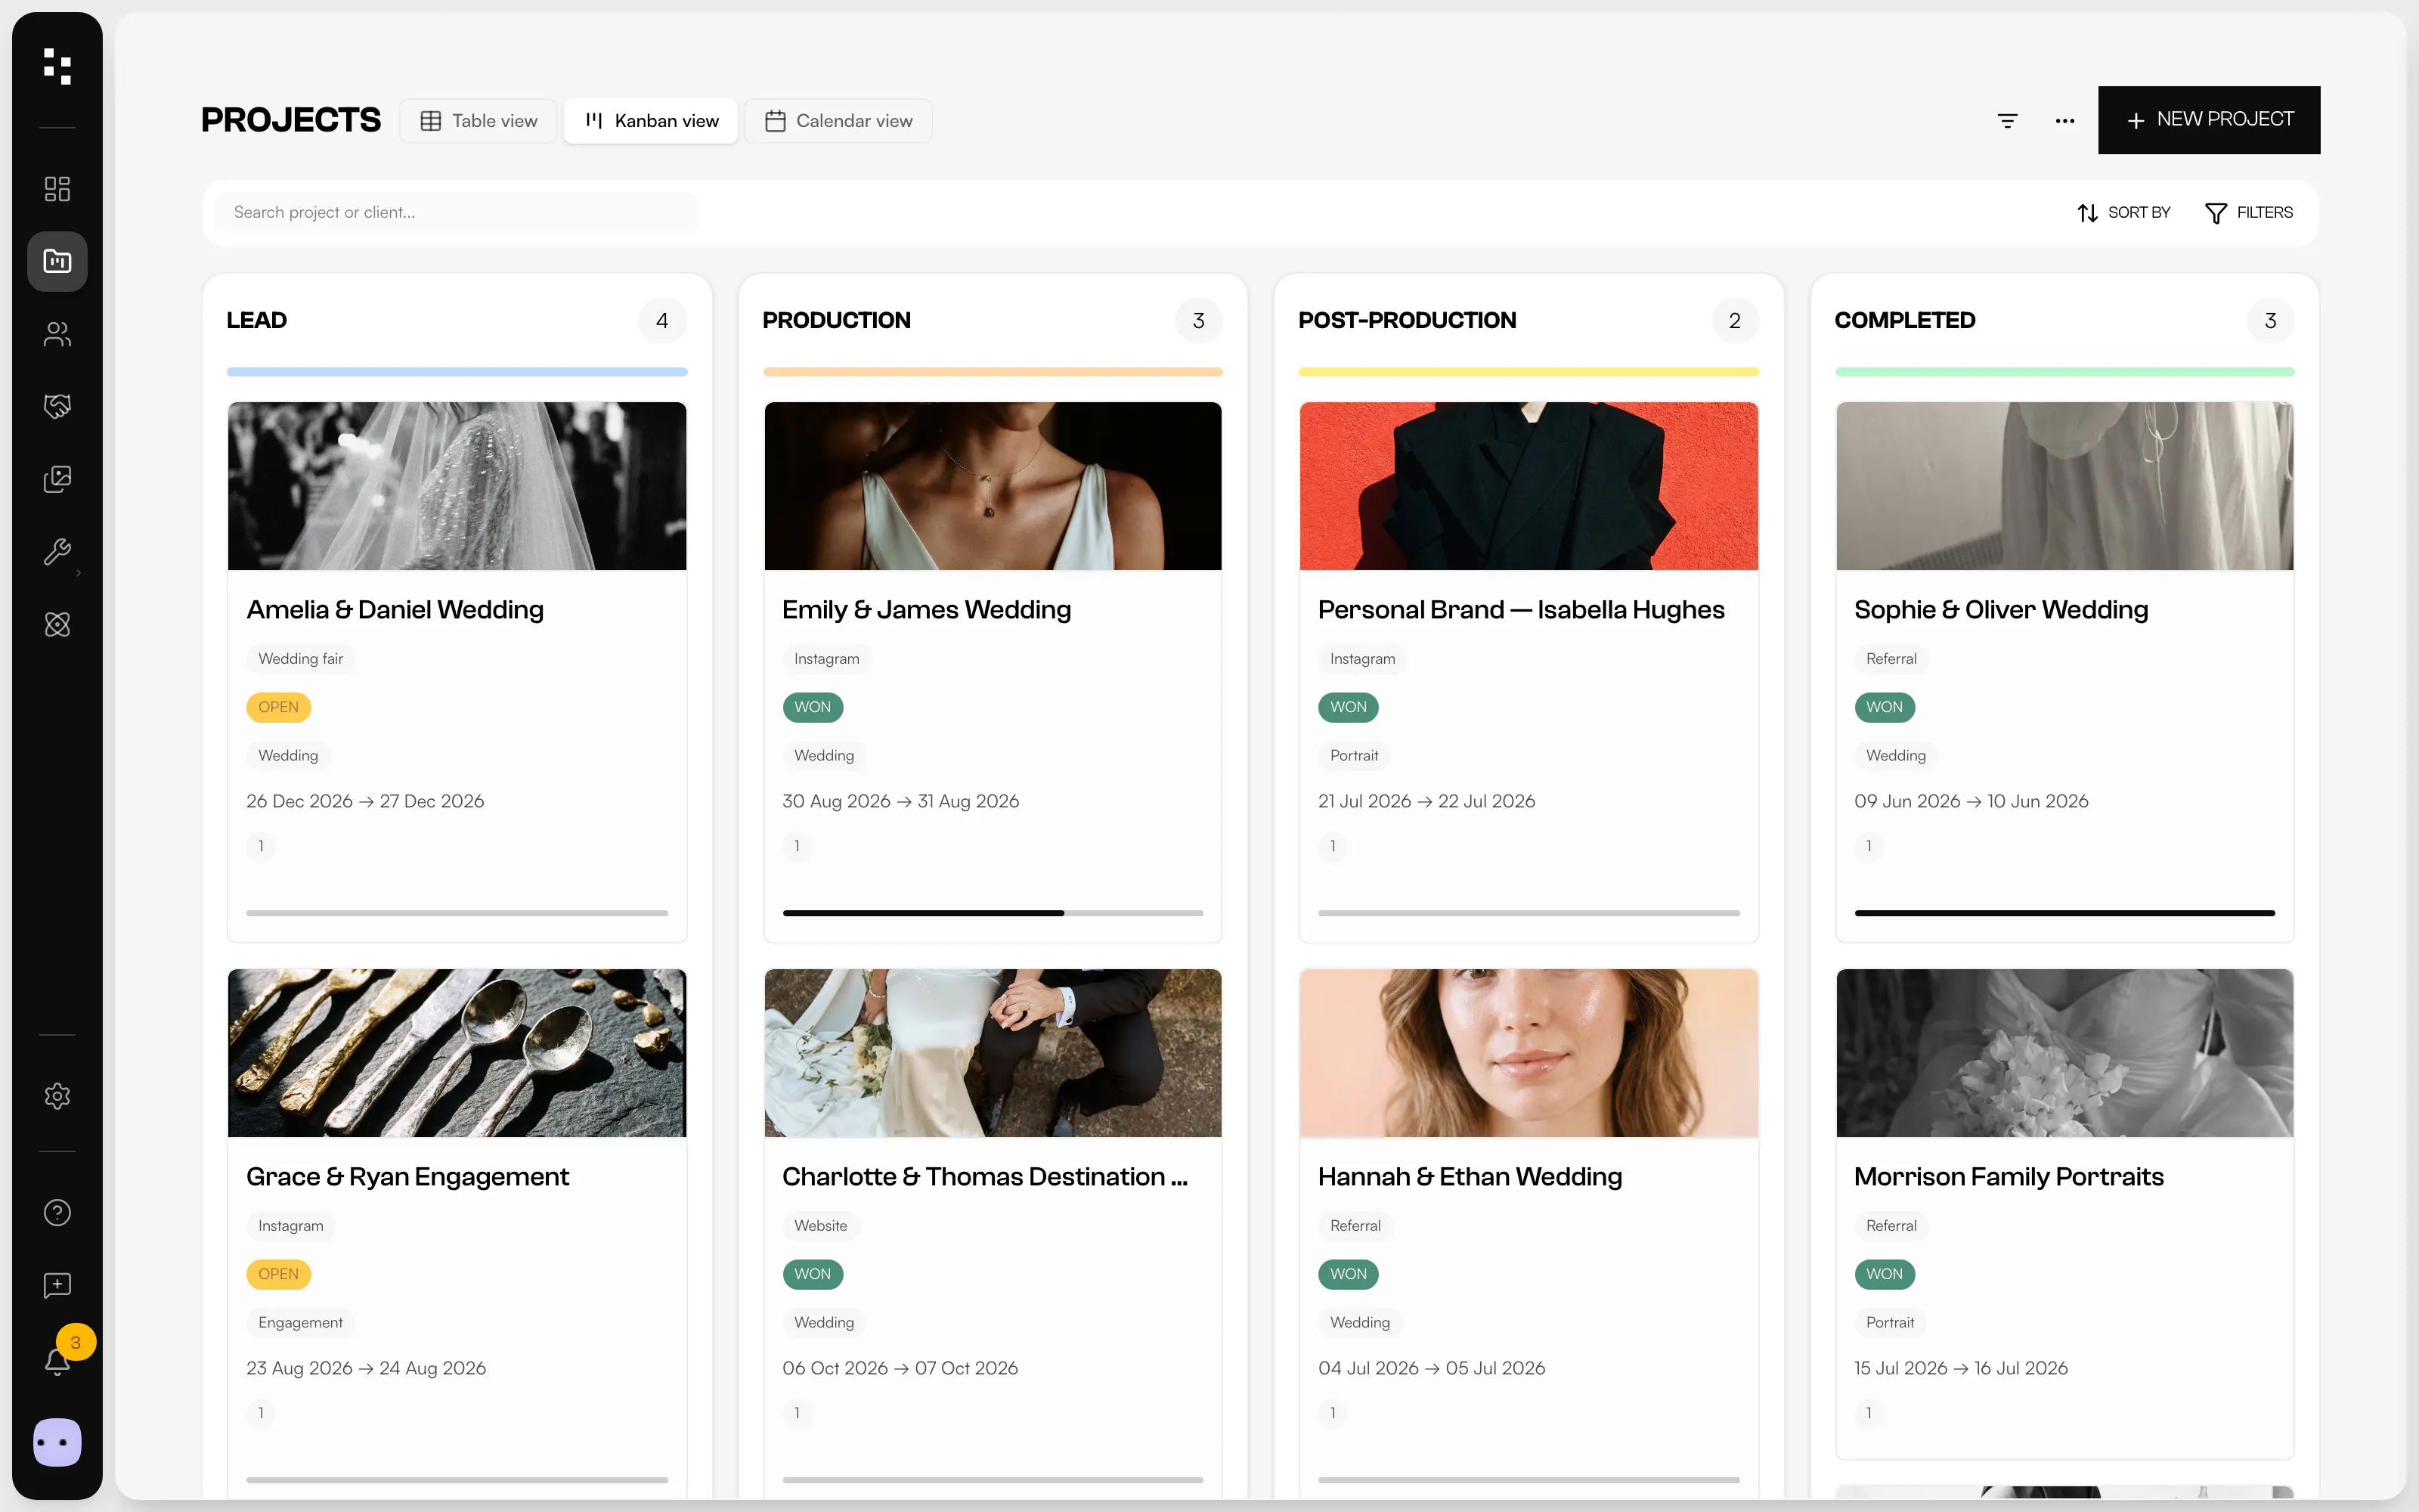
Task: Open the Emily & James Wedding card title
Action: pos(925,610)
